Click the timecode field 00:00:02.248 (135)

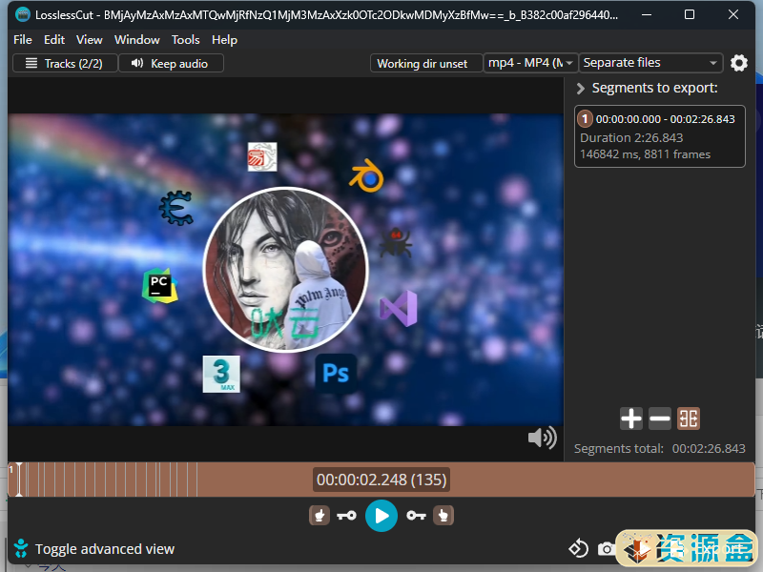pyautogui.click(x=381, y=480)
